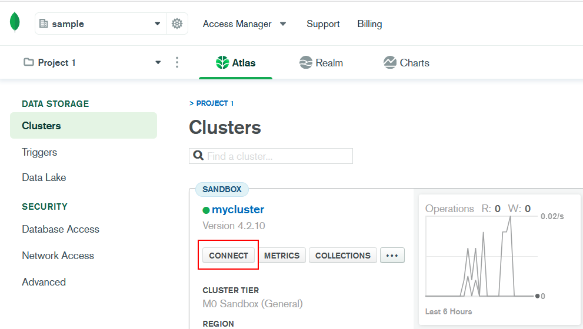Click the CONNECT button
The width and height of the screenshot is (583, 329).
pos(228,256)
